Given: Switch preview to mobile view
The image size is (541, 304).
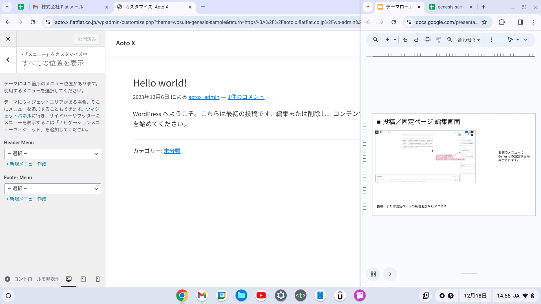Looking at the screenshot, I should [x=98, y=279].
